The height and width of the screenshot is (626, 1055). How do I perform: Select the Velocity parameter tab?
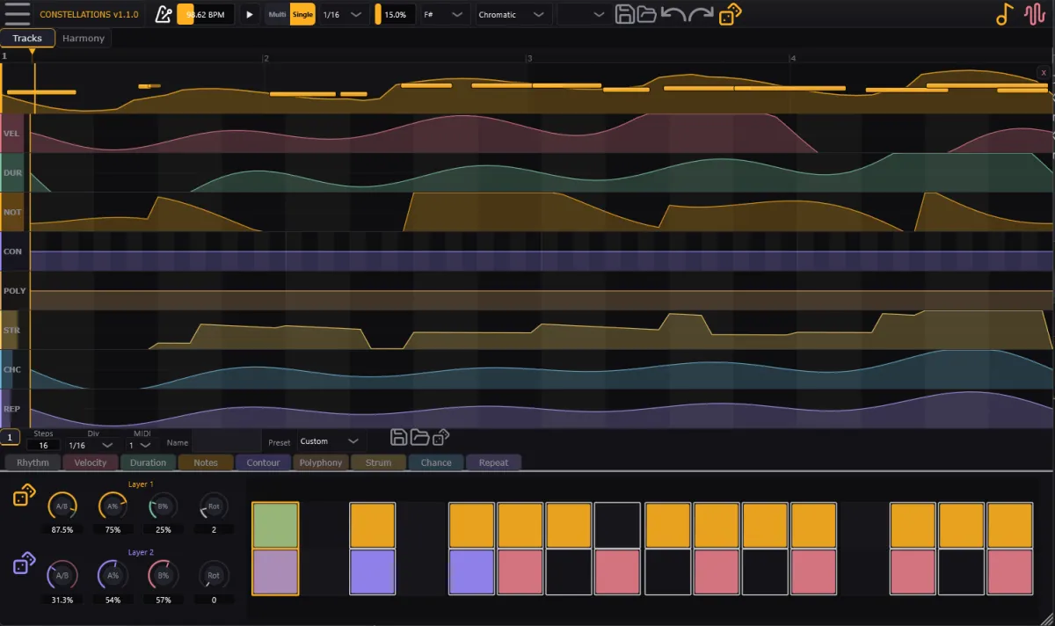(91, 462)
